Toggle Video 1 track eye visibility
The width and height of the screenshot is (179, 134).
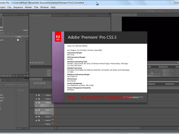pos(36,103)
